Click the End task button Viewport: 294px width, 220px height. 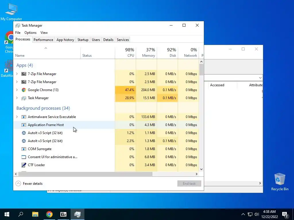pos(189,184)
